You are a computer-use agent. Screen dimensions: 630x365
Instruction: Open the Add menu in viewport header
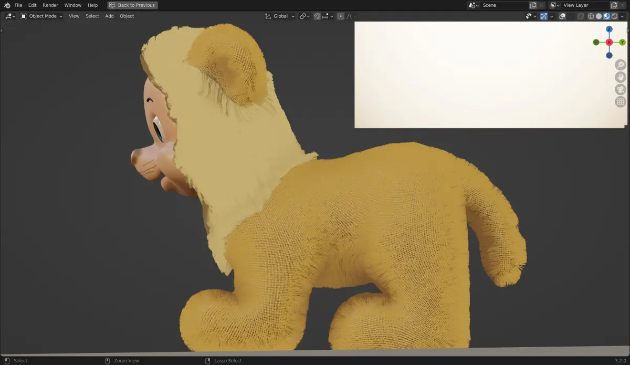109,16
